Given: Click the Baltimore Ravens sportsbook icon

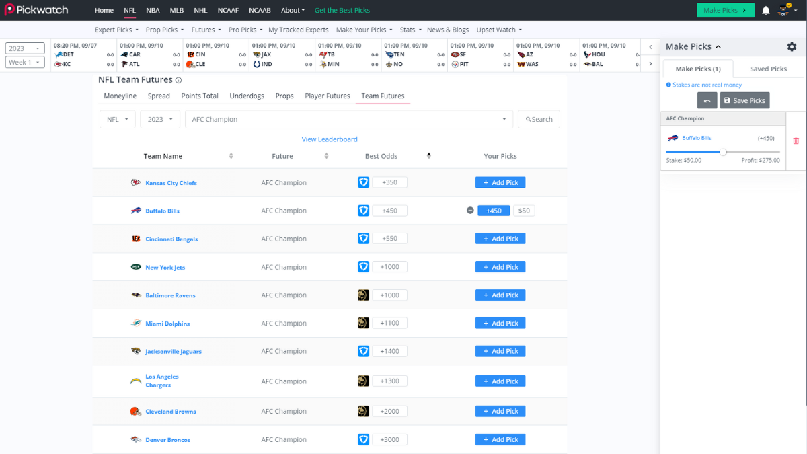Looking at the screenshot, I should coord(363,295).
